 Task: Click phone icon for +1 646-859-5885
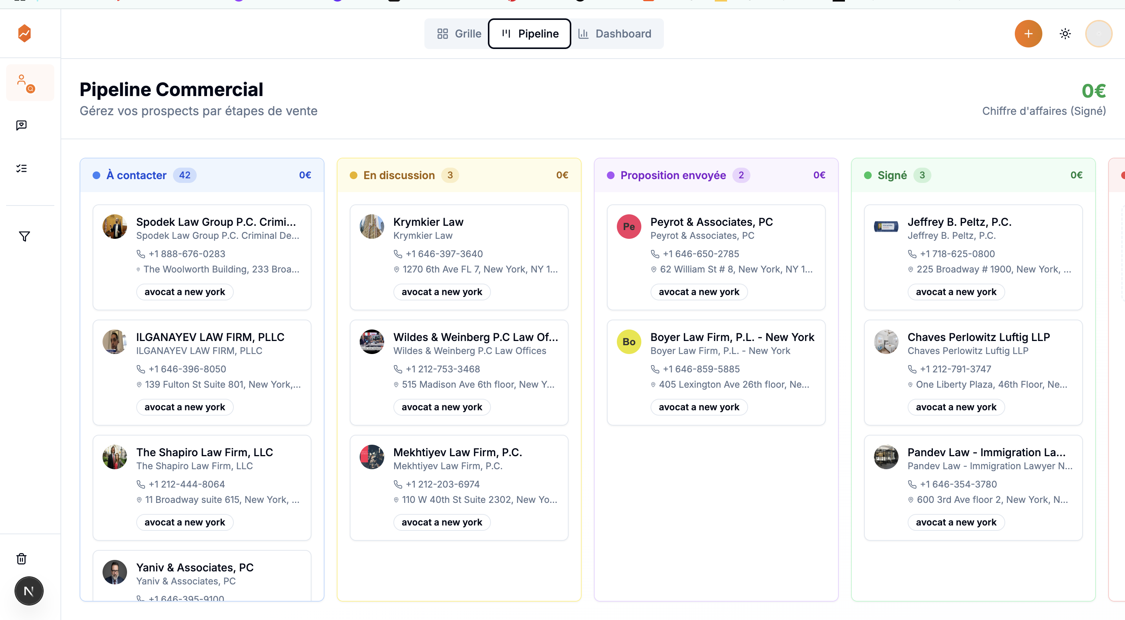point(655,369)
